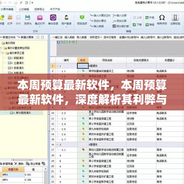Click 前置补充()括号F4 button
The image size is (184, 184).
pos(129,37)
